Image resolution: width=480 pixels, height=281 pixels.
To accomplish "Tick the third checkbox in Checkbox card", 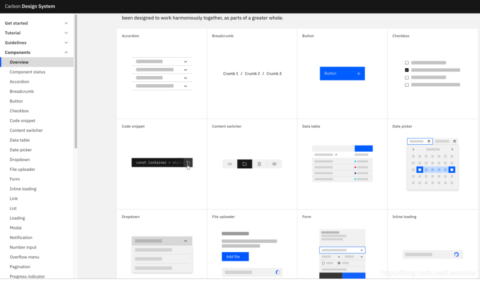I will tap(407, 77).
